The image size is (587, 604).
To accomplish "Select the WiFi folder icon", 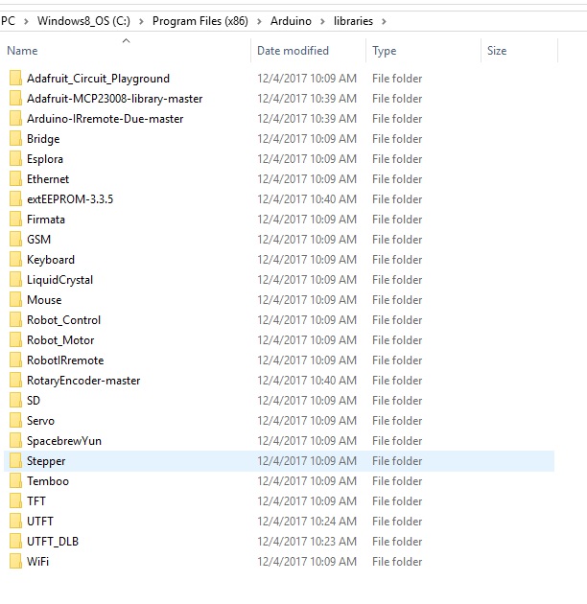I will pyautogui.click(x=15, y=561).
